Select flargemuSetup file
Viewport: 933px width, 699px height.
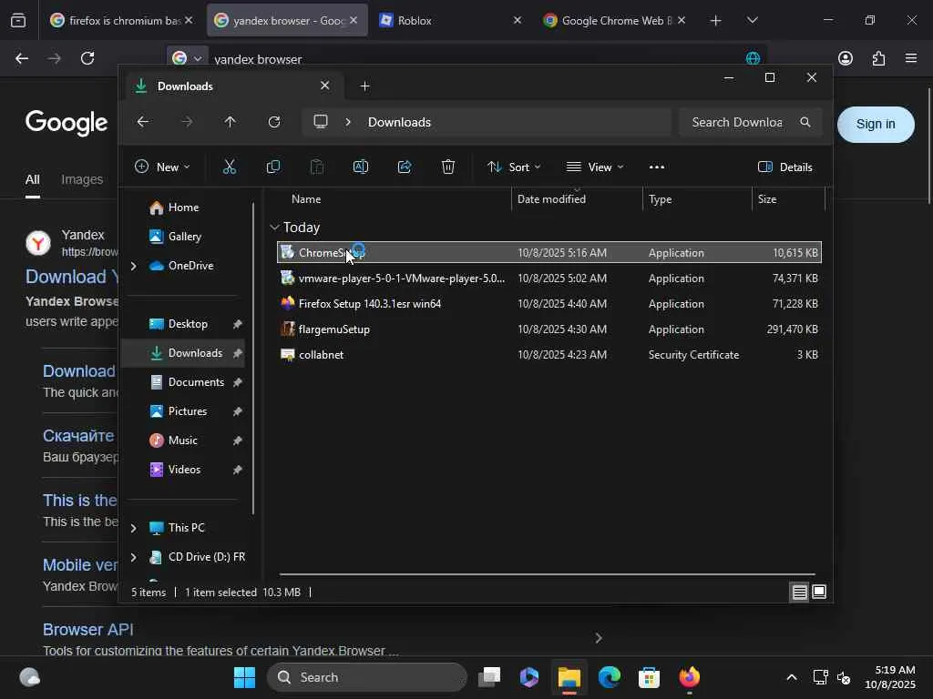tap(549, 329)
